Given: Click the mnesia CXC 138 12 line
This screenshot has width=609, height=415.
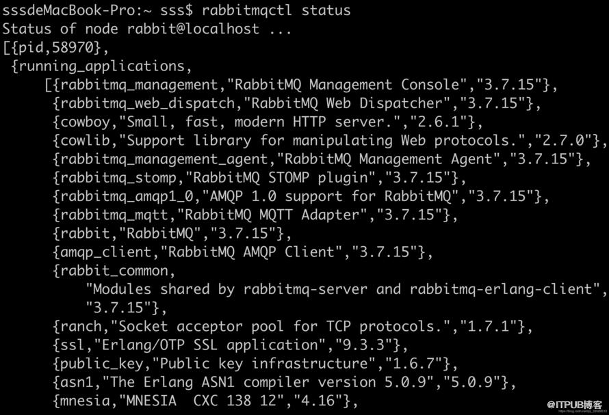Looking at the screenshot, I should [205, 401].
